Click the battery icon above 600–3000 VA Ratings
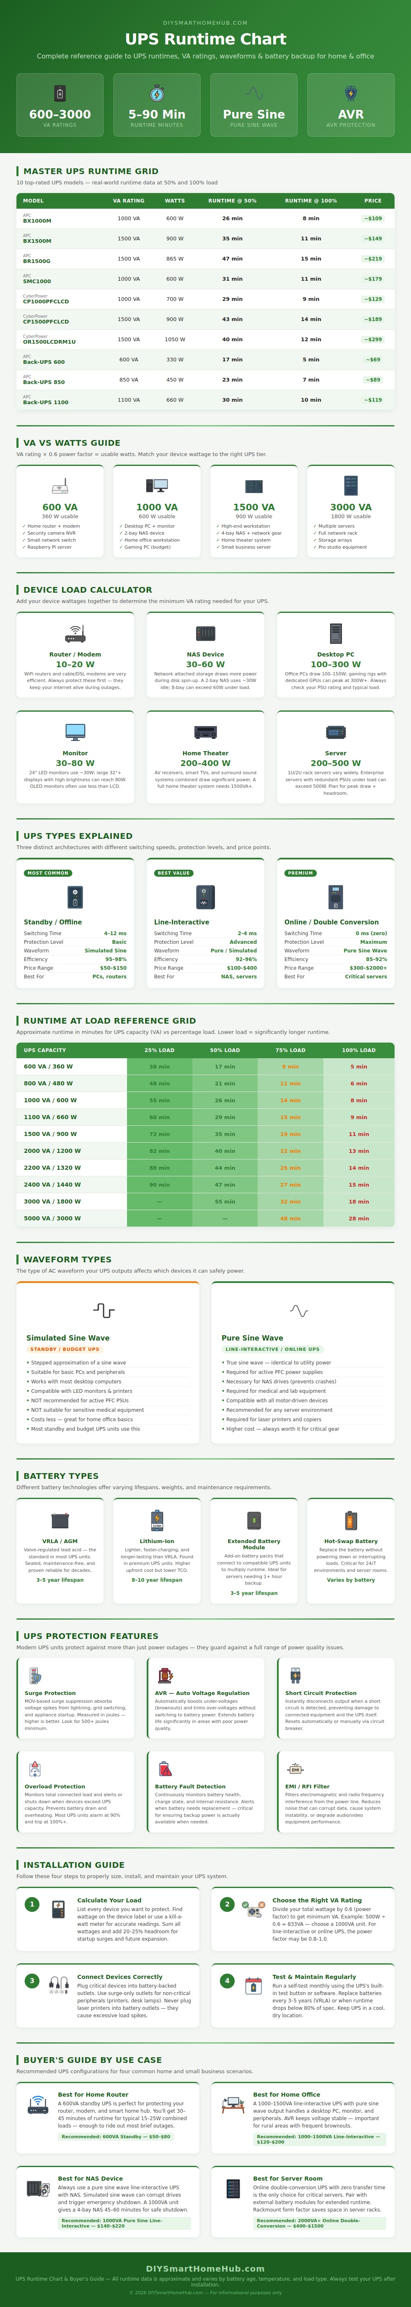 pos(60,93)
